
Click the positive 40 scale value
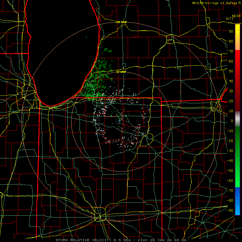click(x=231, y=81)
